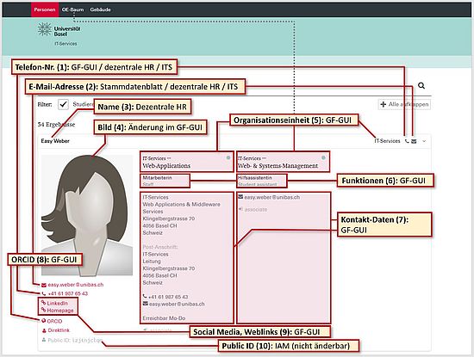Open the Direktlink

(59, 330)
